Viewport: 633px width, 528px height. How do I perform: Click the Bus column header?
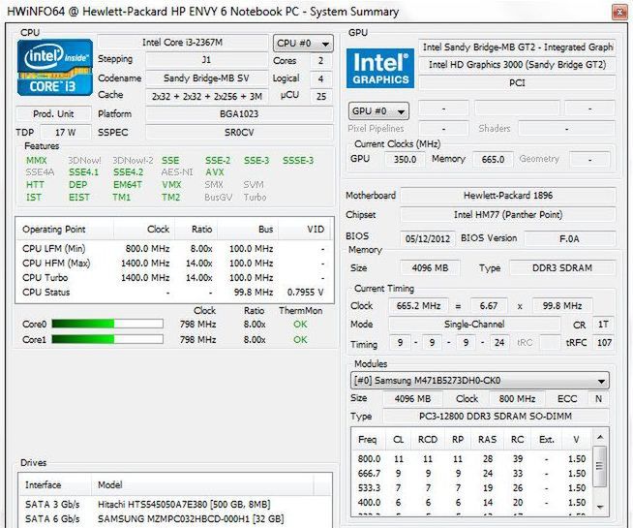(x=248, y=229)
